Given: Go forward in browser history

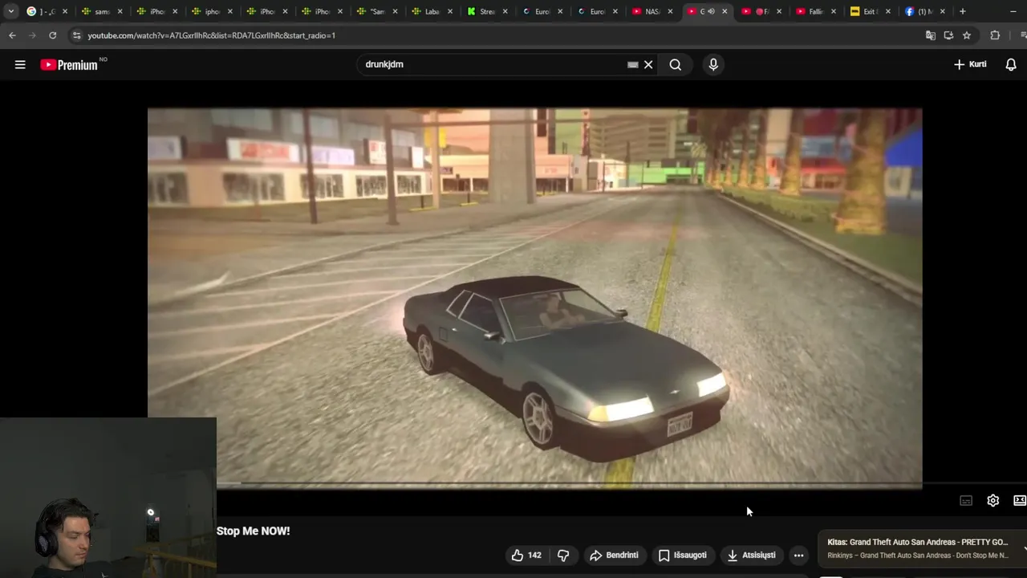Looking at the screenshot, I should [x=32, y=35].
